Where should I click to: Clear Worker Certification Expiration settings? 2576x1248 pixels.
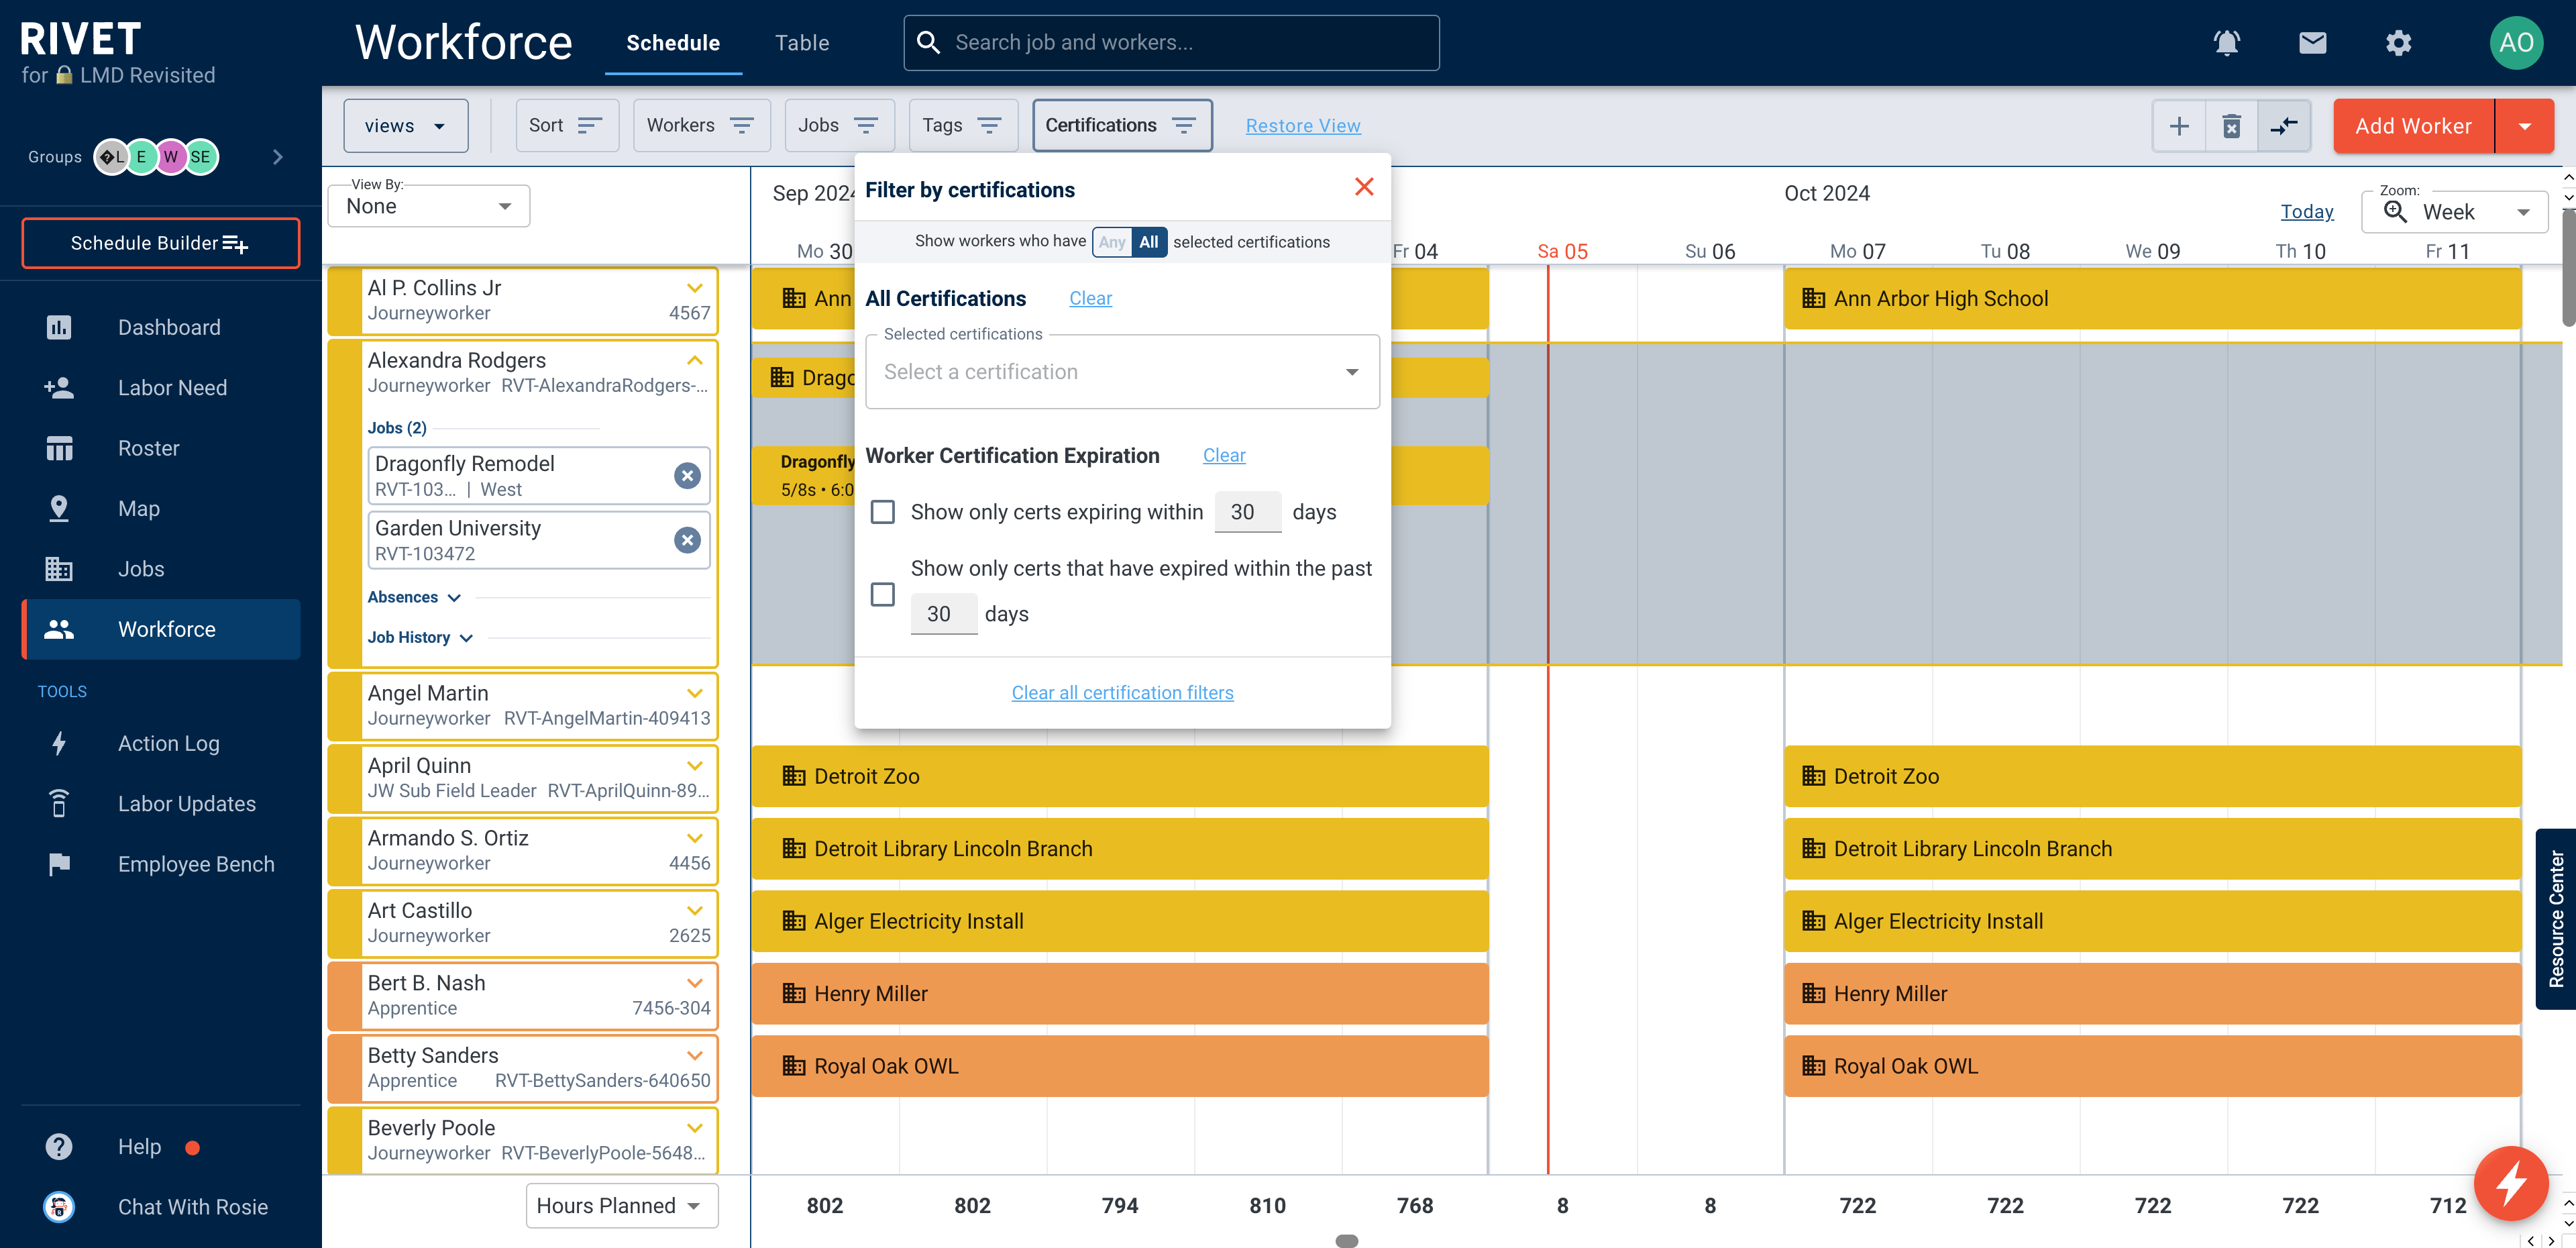1224,455
